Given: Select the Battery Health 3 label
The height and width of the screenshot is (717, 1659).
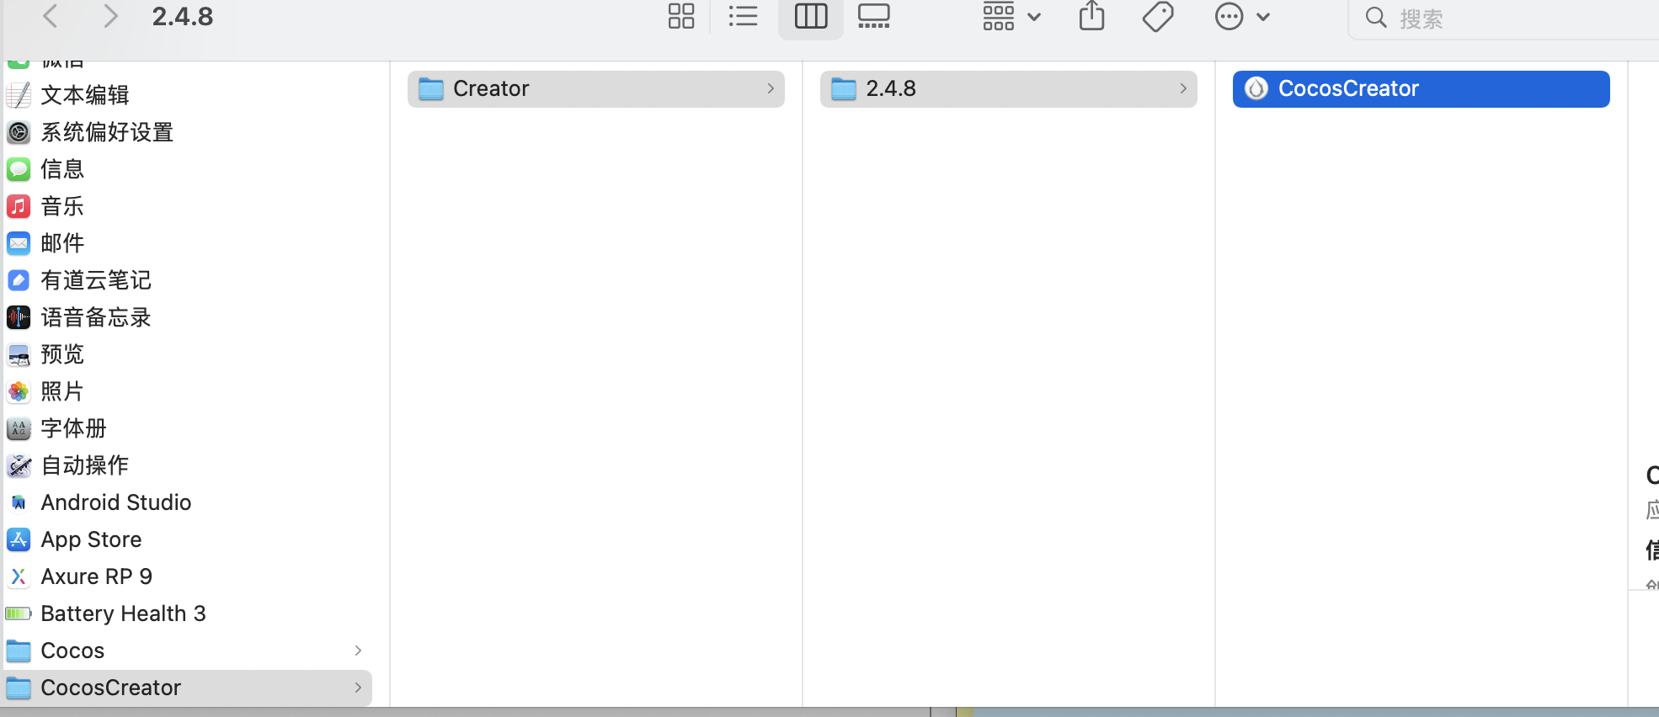Looking at the screenshot, I should (123, 613).
